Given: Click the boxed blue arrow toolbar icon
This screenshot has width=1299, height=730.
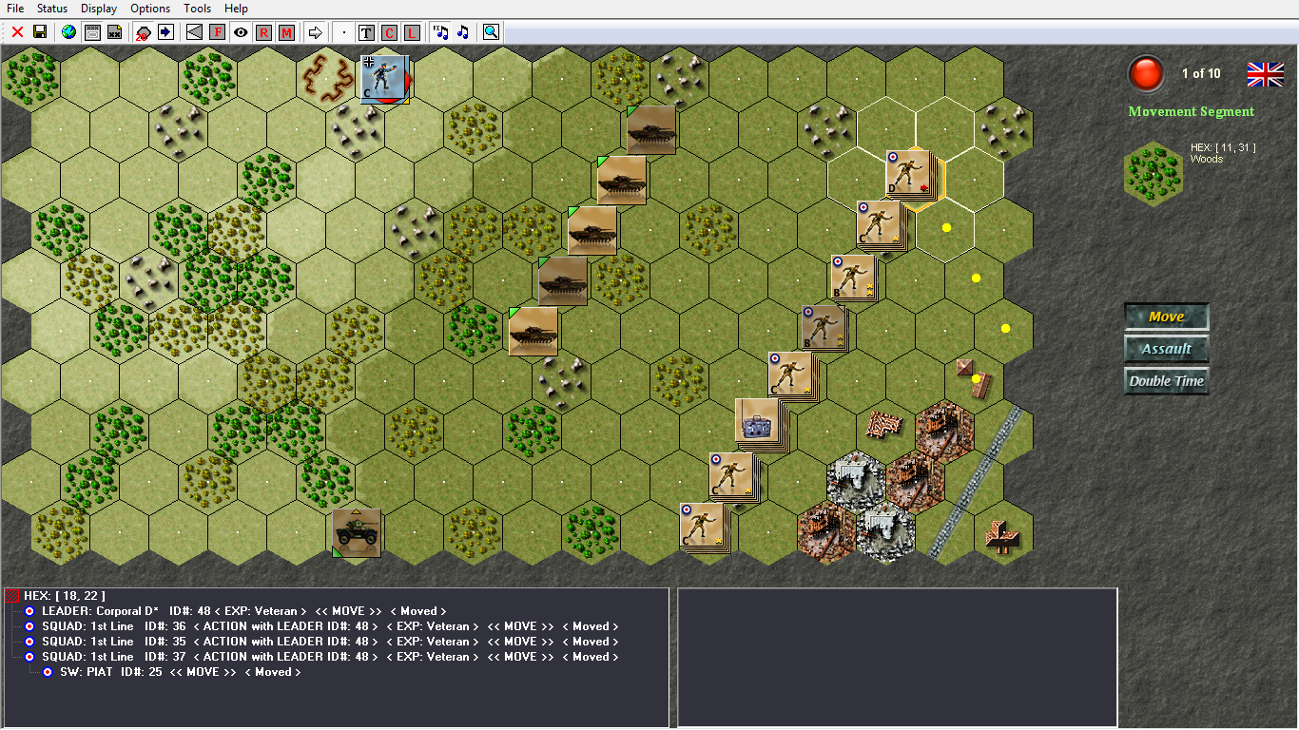Looking at the screenshot, I should pos(165,32).
